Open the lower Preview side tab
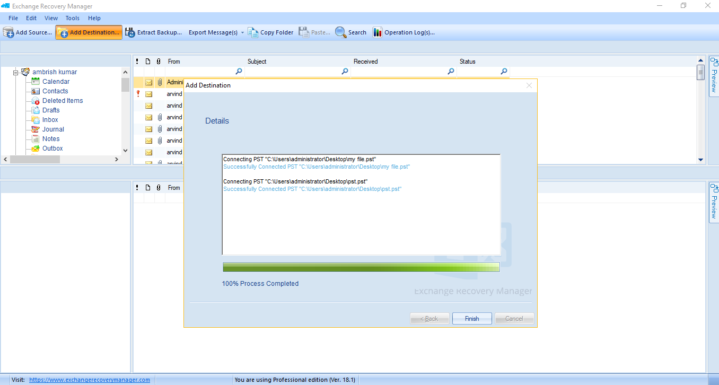 point(714,202)
